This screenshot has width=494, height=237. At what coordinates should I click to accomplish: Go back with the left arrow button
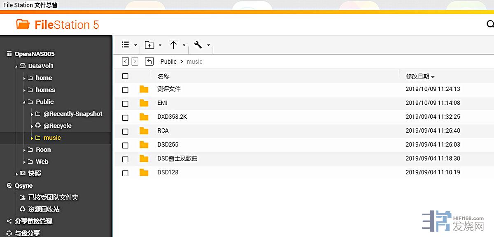126,62
